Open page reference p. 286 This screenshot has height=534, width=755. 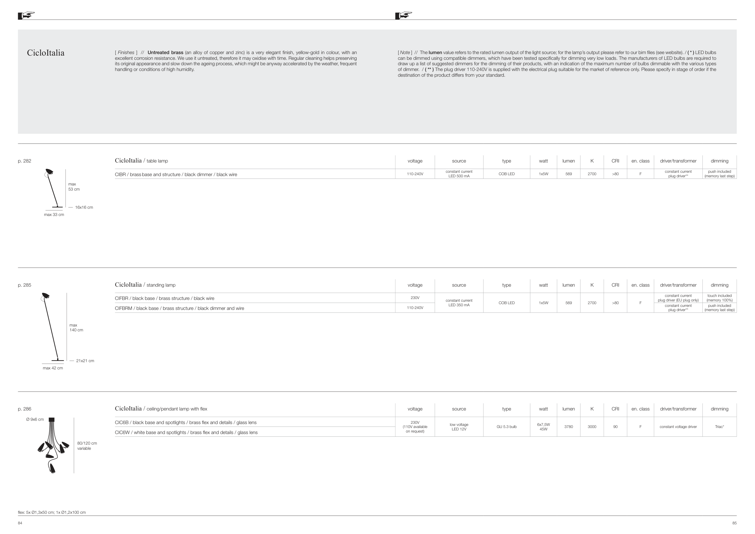click(x=25, y=409)
